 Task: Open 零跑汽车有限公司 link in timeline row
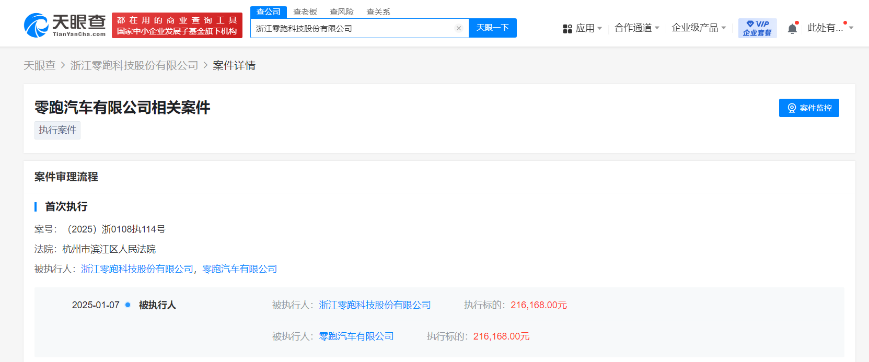click(x=356, y=336)
